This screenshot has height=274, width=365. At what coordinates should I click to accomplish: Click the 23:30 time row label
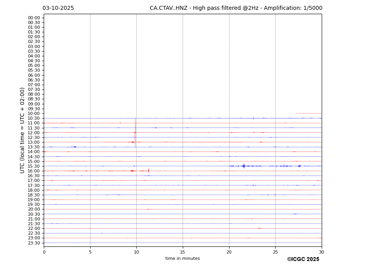click(x=34, y=243)
